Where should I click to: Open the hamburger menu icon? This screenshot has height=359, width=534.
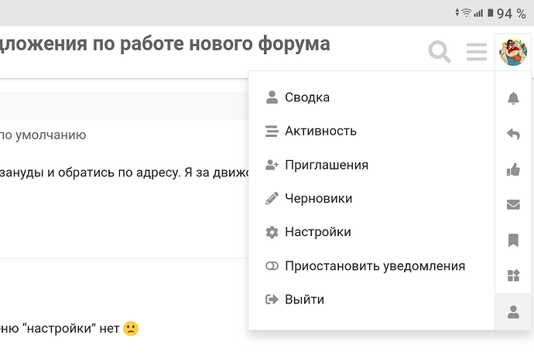point(477,52)
